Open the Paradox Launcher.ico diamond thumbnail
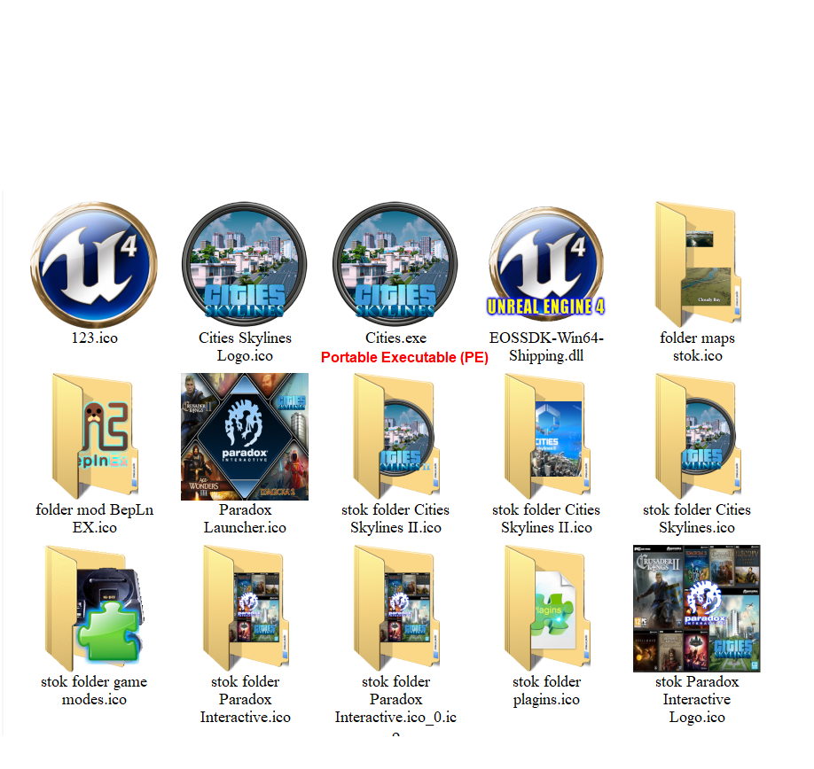 point(245,437)
